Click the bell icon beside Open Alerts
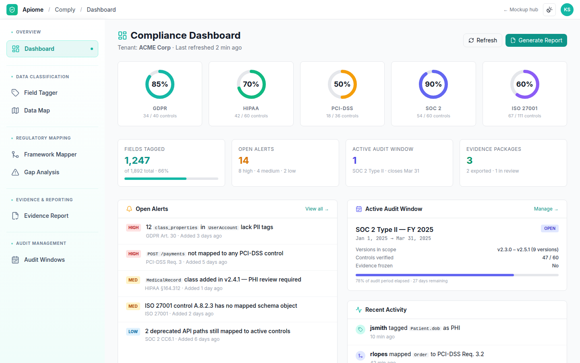The height and width of the screenshot is (363, 580). (x=129, y=209)
